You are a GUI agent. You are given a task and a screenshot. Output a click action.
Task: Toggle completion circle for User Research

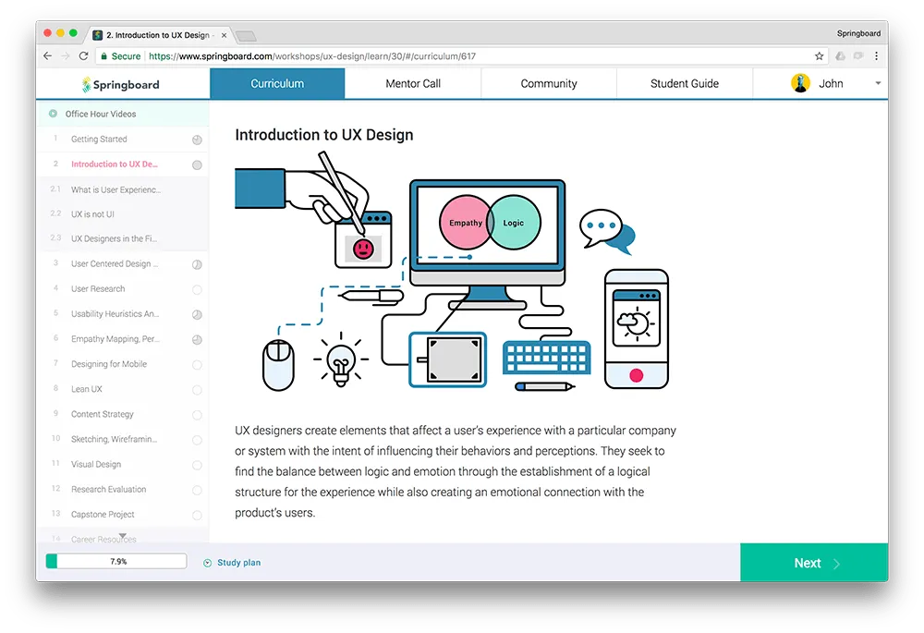click(197, 289)
